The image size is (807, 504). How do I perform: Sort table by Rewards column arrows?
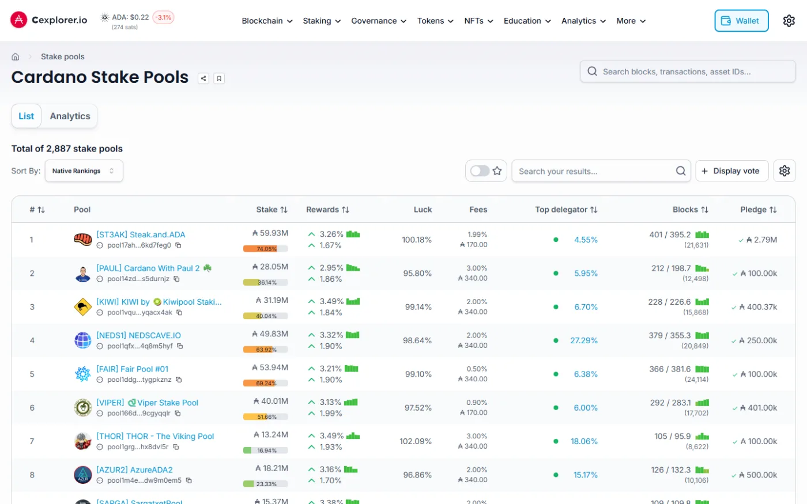(345, 210)
